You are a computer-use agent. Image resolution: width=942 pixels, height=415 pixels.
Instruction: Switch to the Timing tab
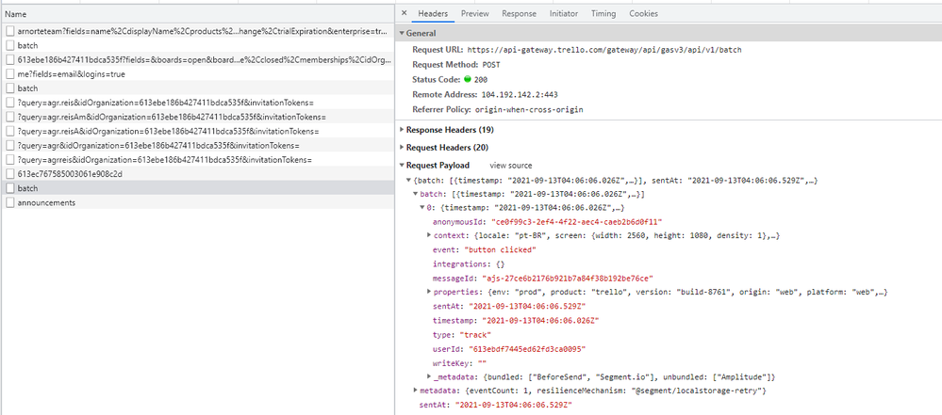point(603,13)
